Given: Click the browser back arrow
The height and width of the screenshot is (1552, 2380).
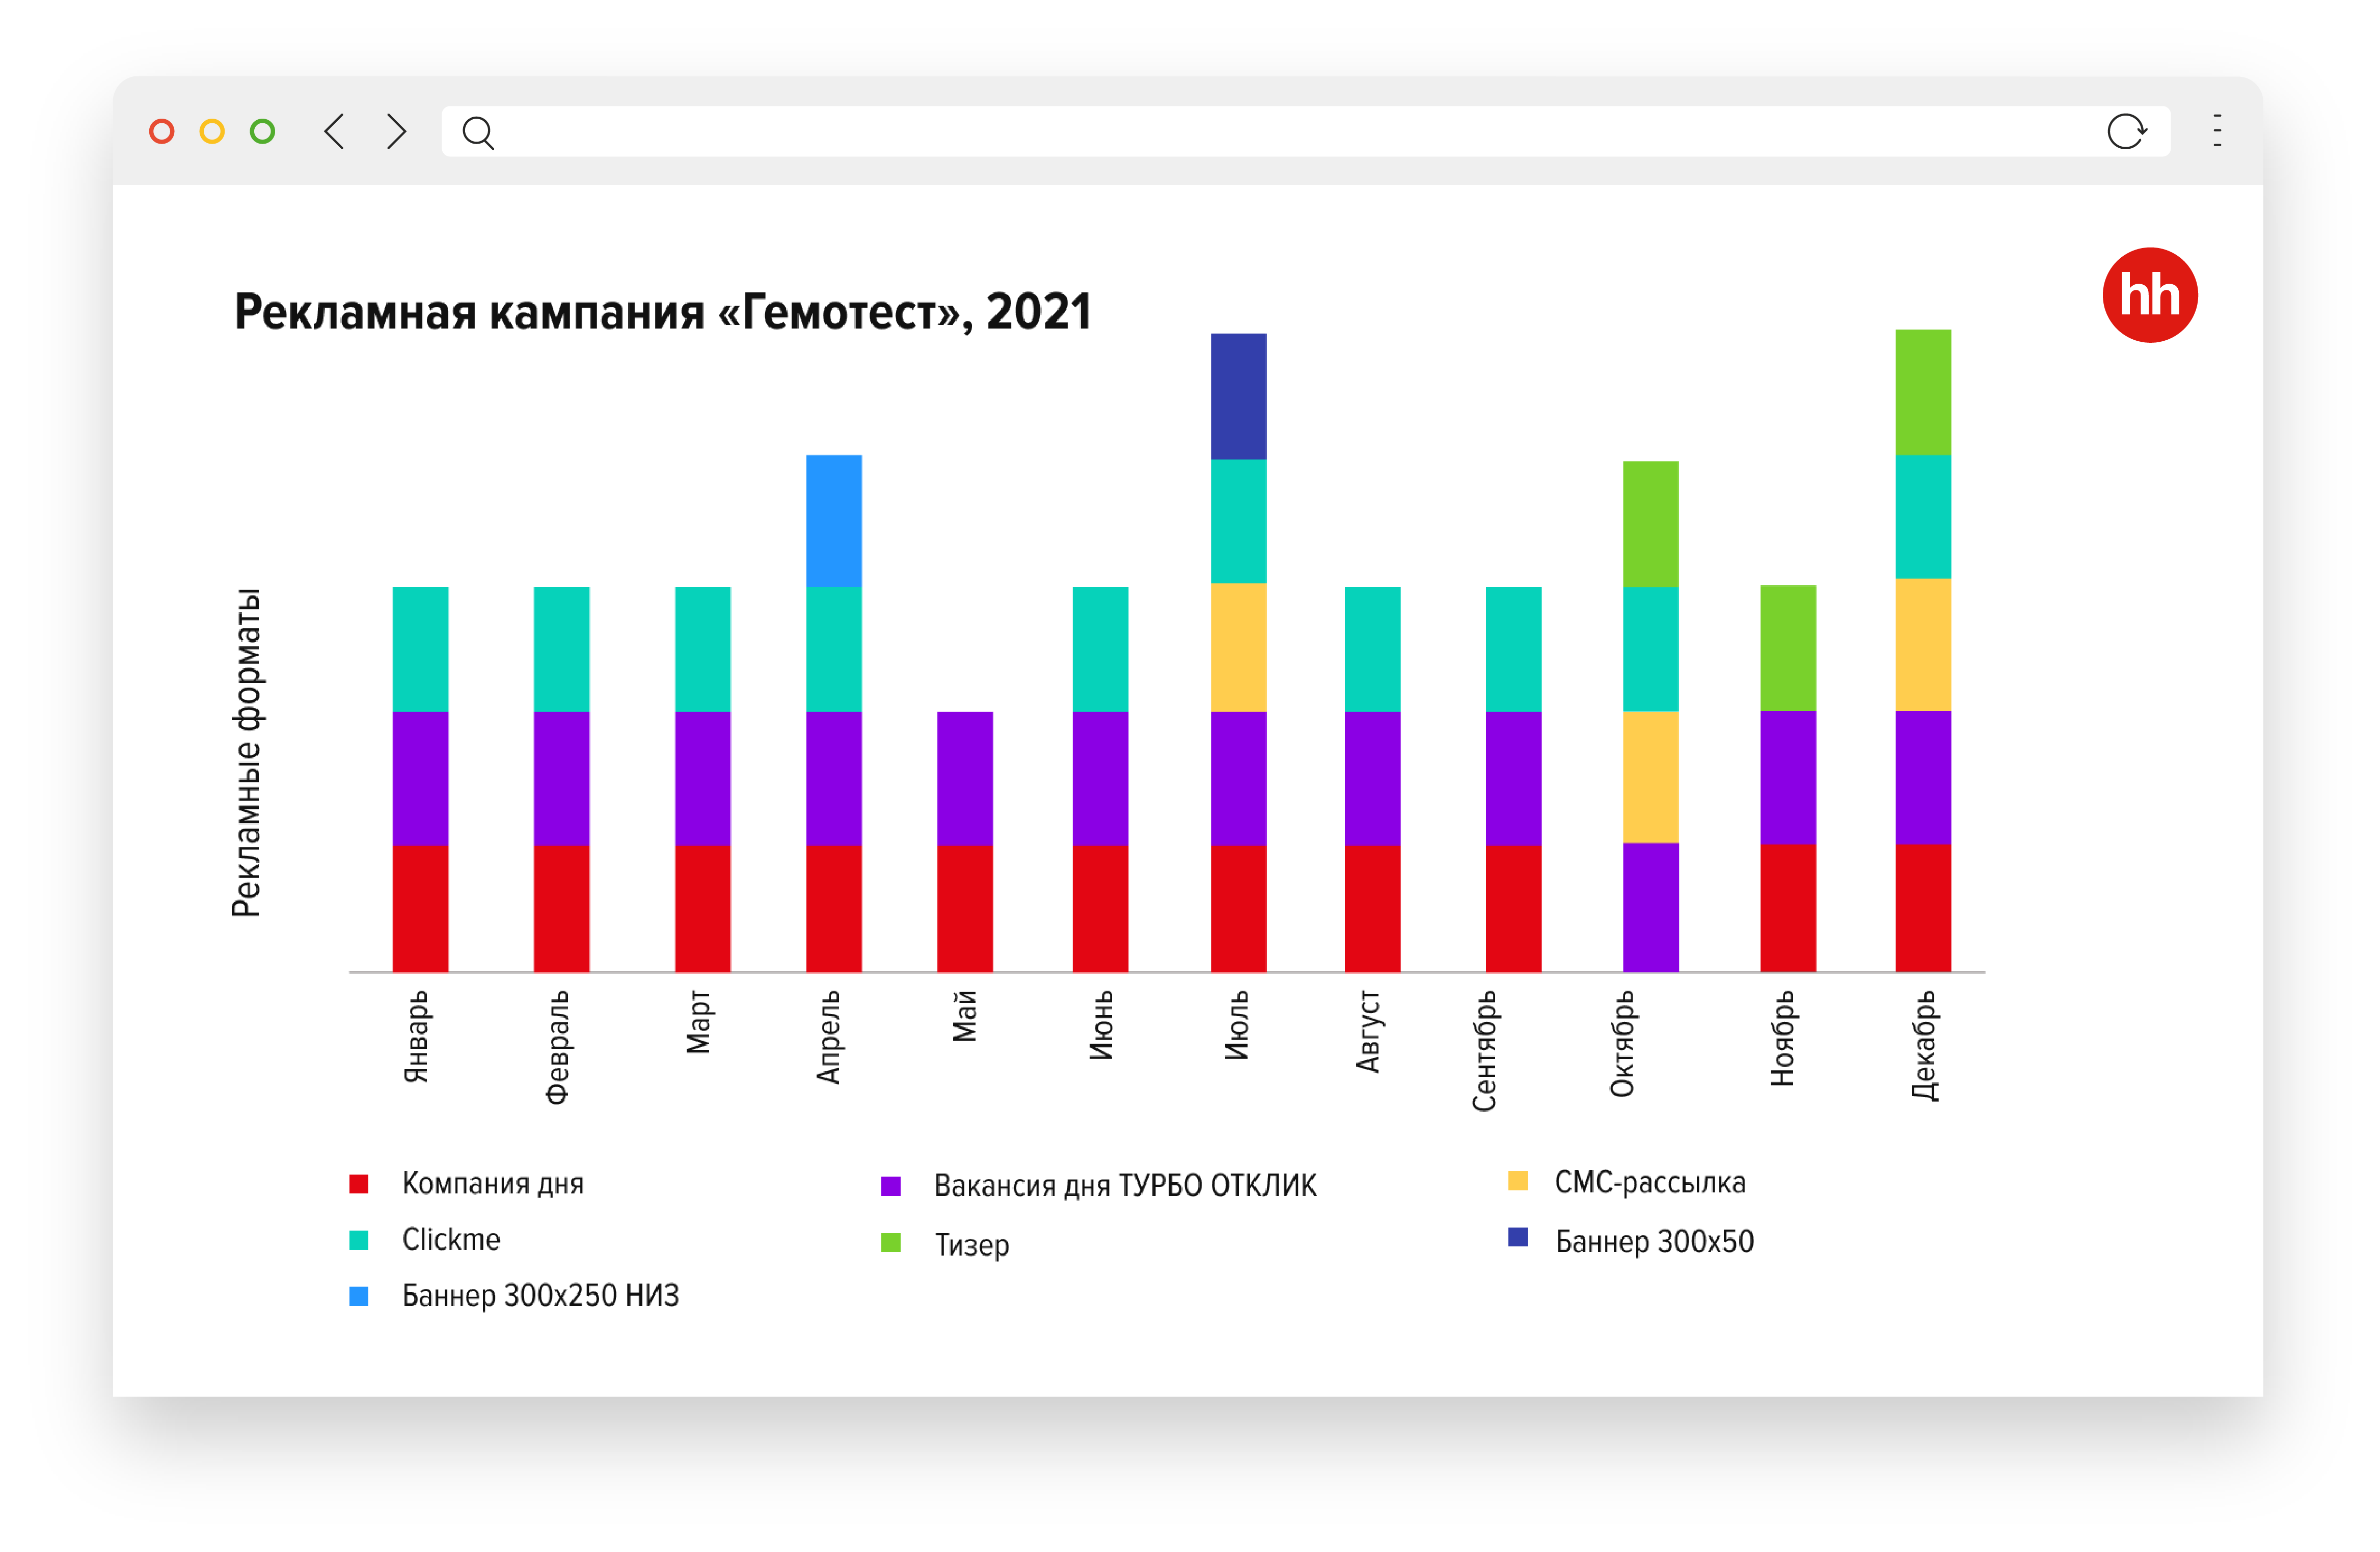Looking at the screenshot, I should tap(334, 131).
